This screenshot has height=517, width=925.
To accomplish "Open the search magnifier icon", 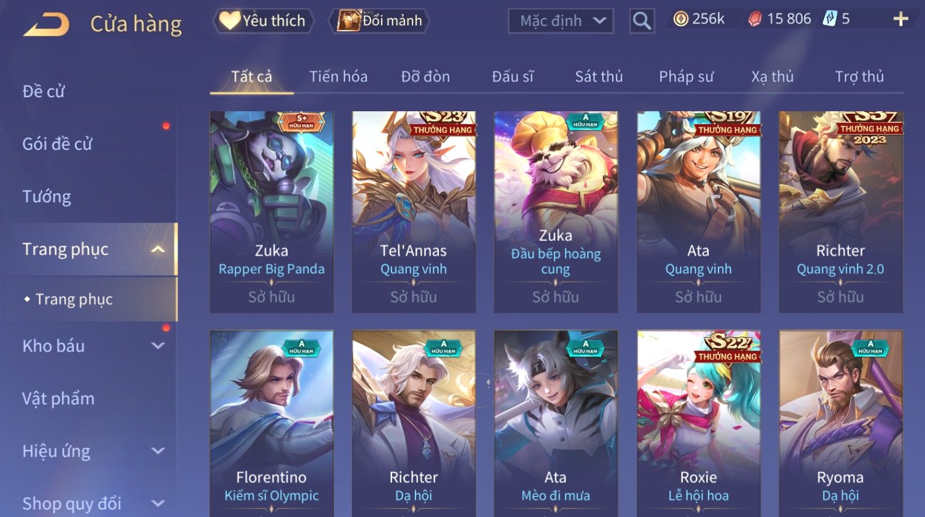I will pos(642,21).
